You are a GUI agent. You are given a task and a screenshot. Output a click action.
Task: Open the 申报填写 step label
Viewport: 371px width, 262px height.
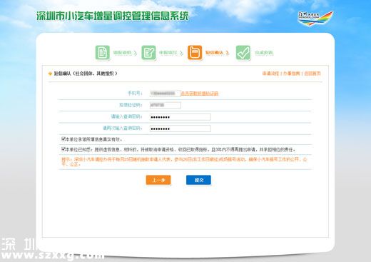click(168, 53)
